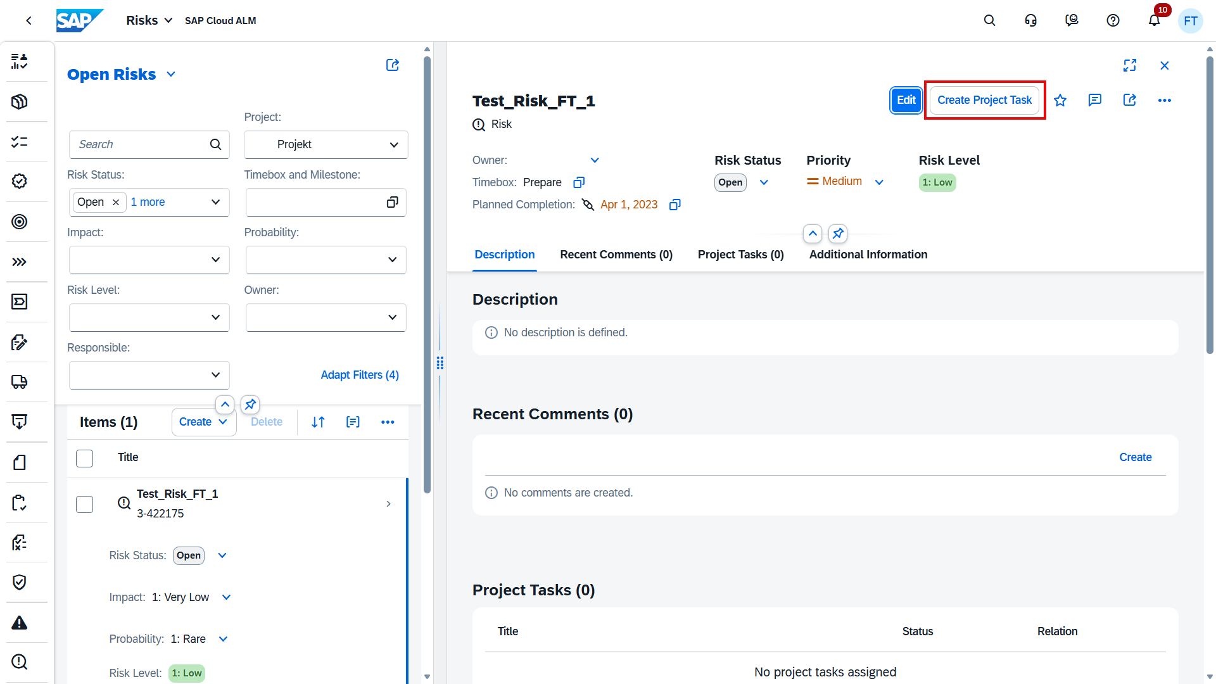
Task: Switch to the Project Tasks (0) tab
Action: [x=740, y=255]
